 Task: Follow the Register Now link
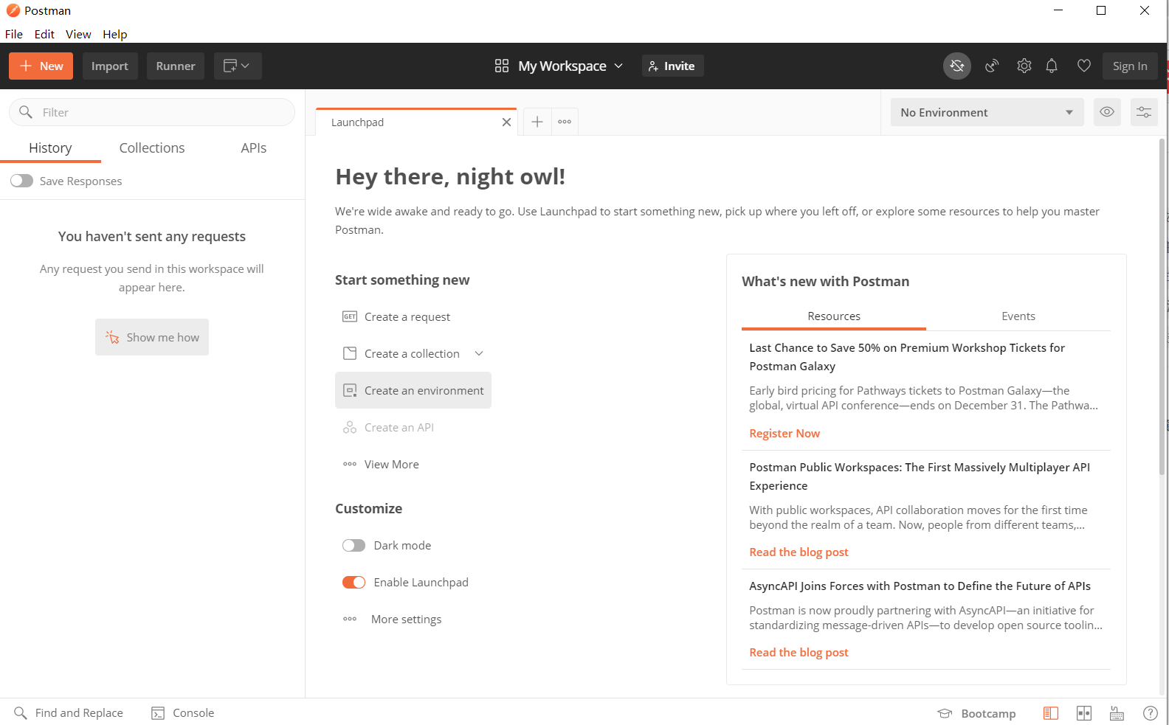point(784,434)
